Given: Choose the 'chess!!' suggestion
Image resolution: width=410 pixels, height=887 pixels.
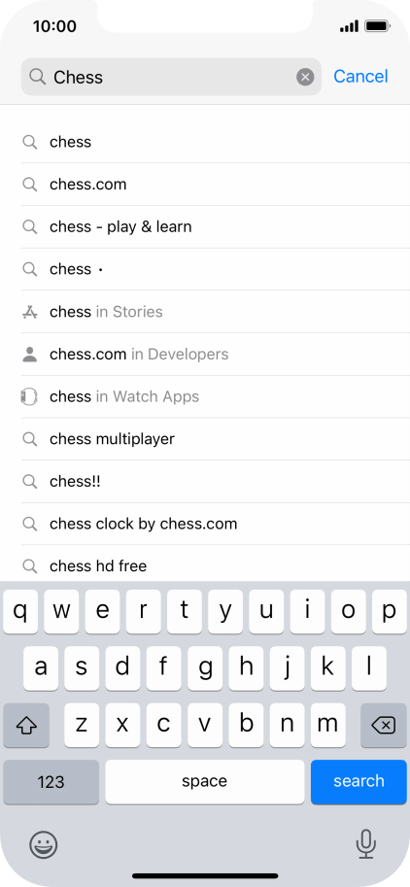Looking at the screenshot, I should (x=216, y=482).
